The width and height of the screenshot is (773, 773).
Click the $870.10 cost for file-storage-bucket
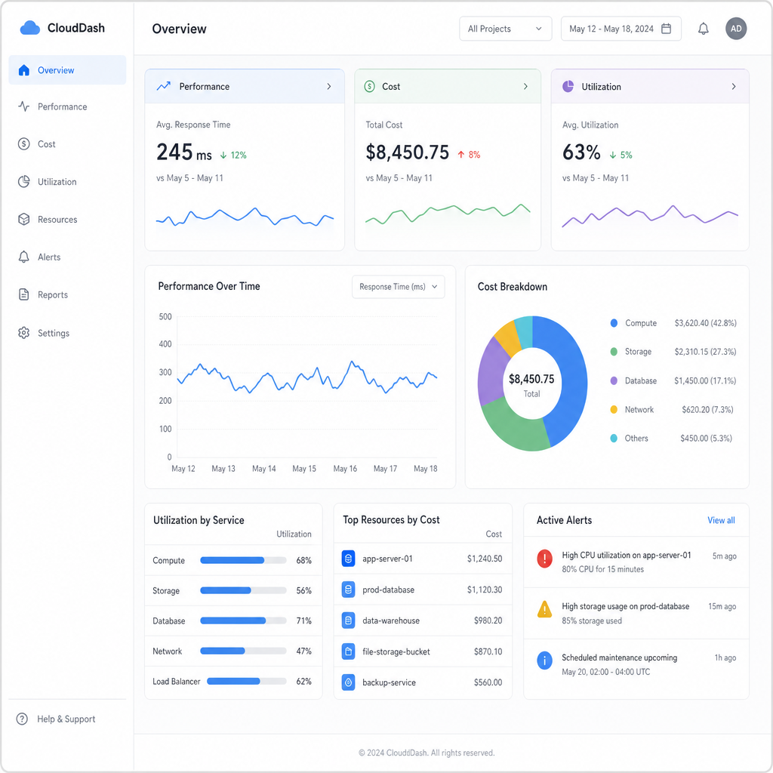point(488,651)
